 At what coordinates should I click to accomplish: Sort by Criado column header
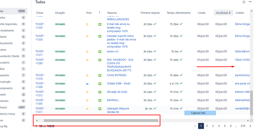[202, 13]
